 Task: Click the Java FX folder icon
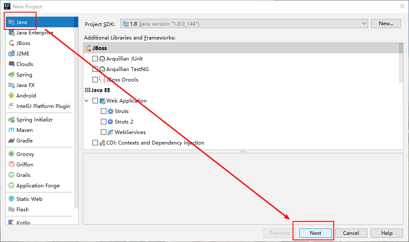(11, 85)
